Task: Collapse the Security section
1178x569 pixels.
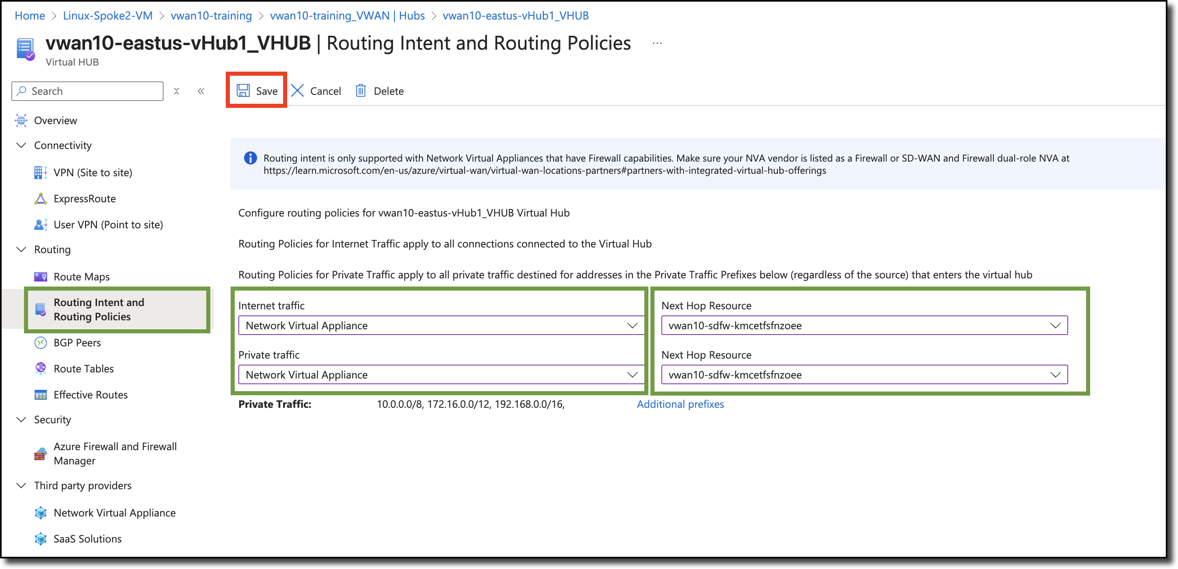Action: tap(21, 420)
